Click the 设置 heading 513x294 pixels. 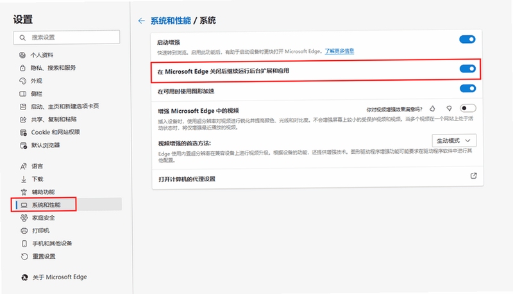pos(23,19)
